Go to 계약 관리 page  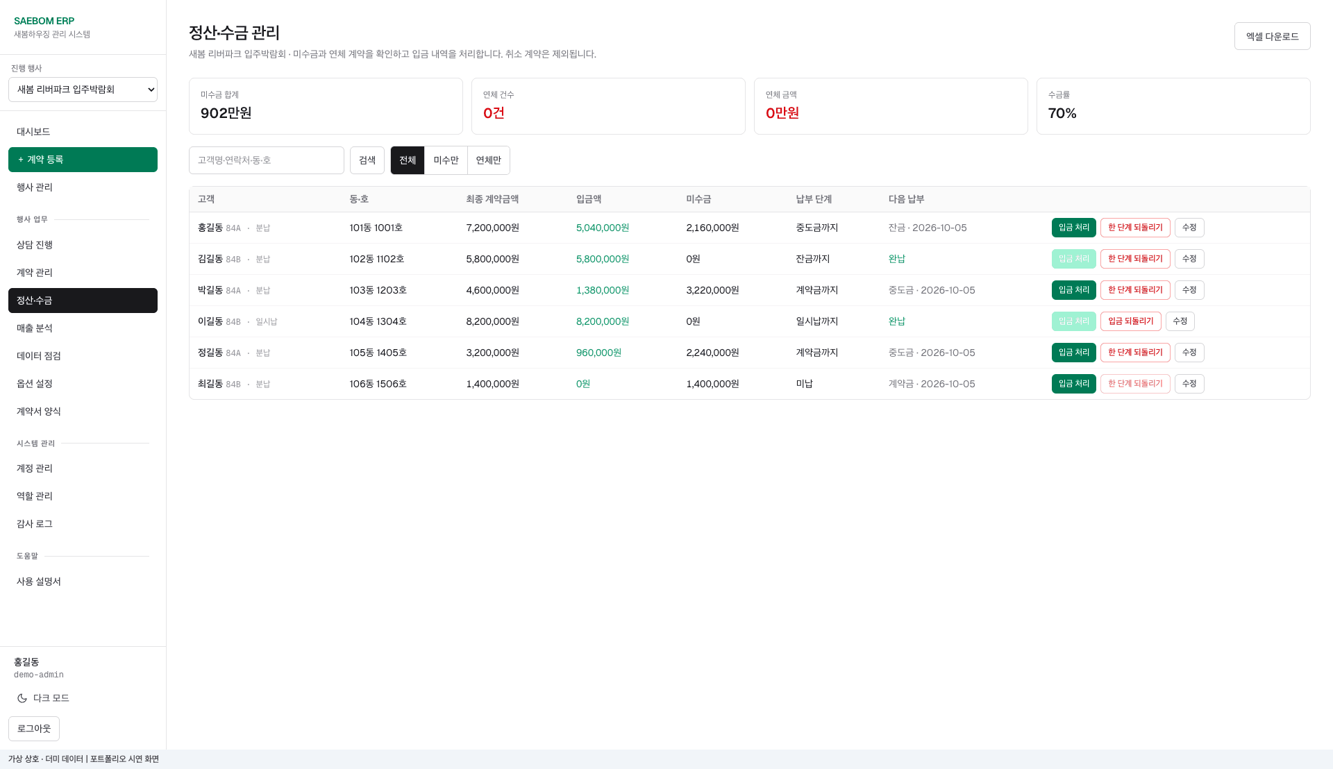pyautogui.click(x=83, y=273)
